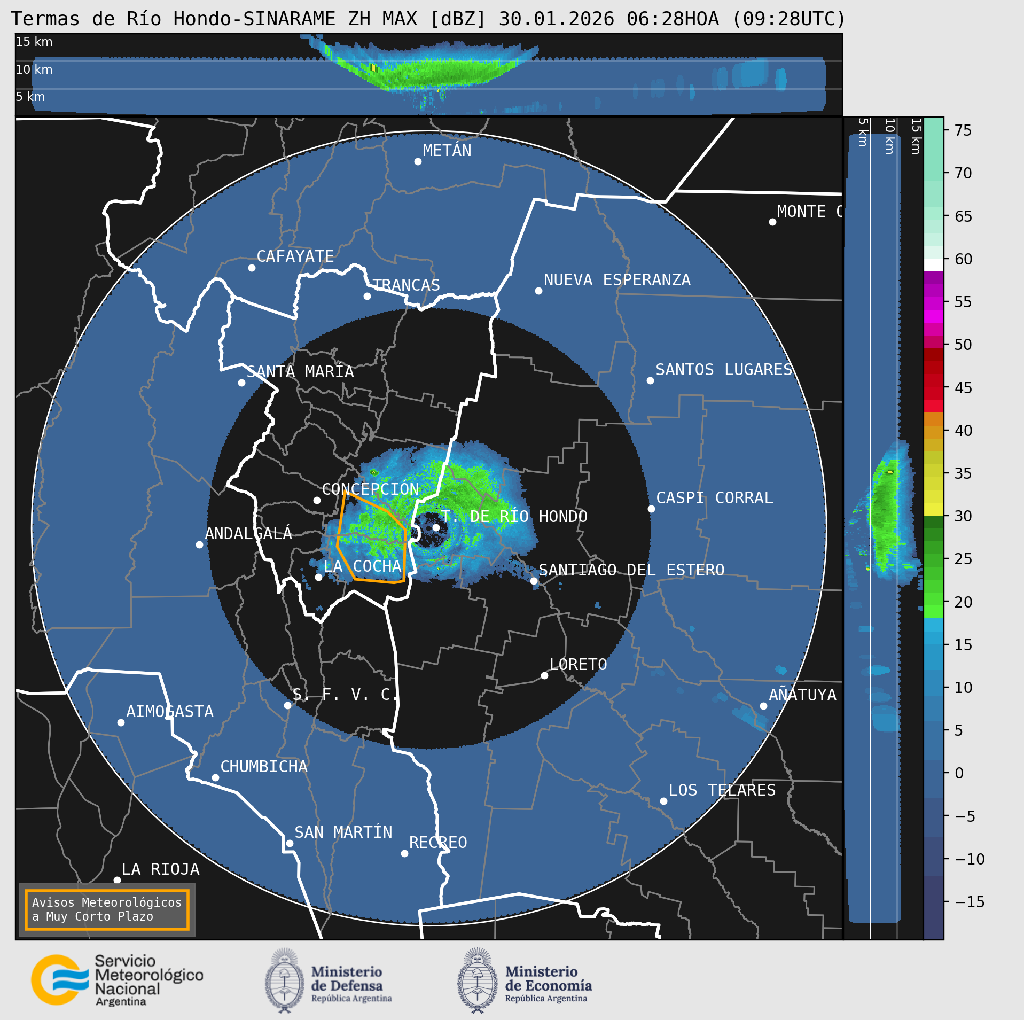Click the green 25 dBZ band on colorbar
1024x1020 pixels.
click(x=934, y=559)
